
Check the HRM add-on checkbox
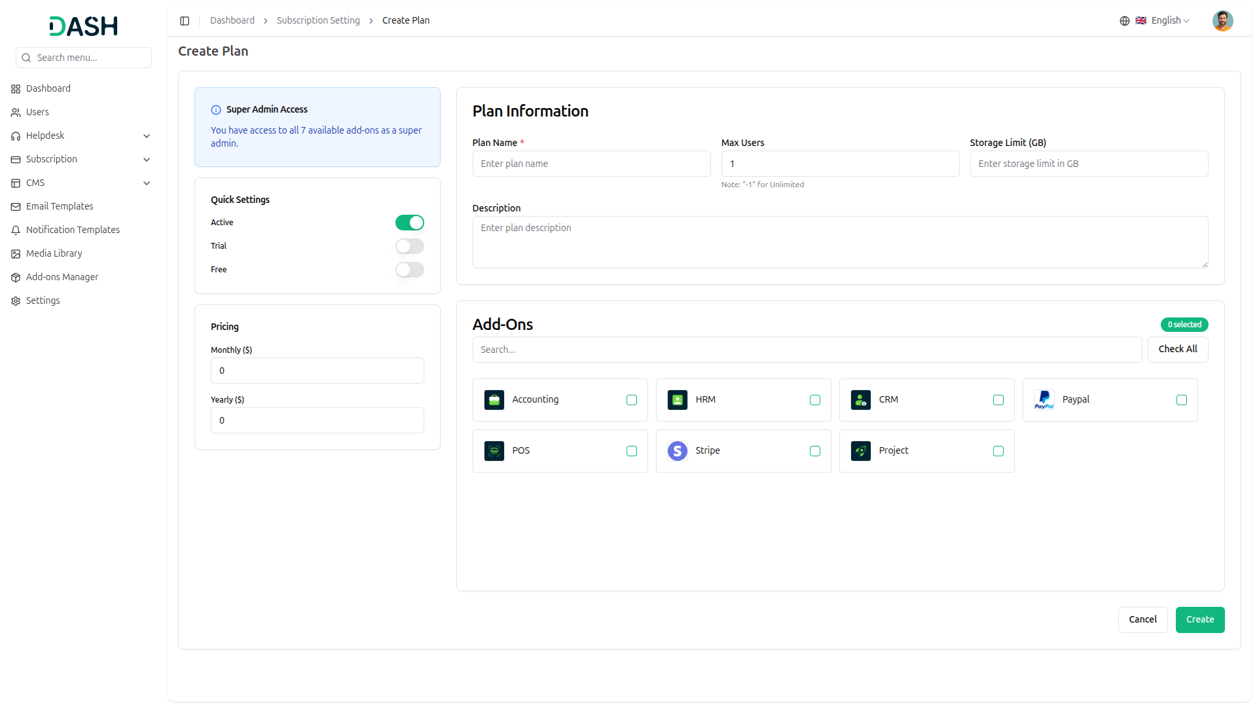click(x=815, y=400)
